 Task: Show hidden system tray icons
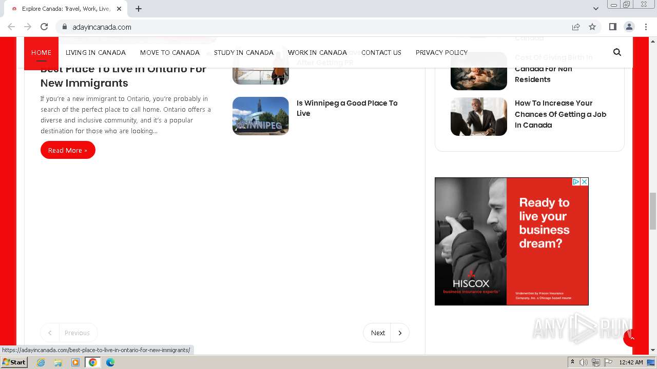click(x=572, y=362)
